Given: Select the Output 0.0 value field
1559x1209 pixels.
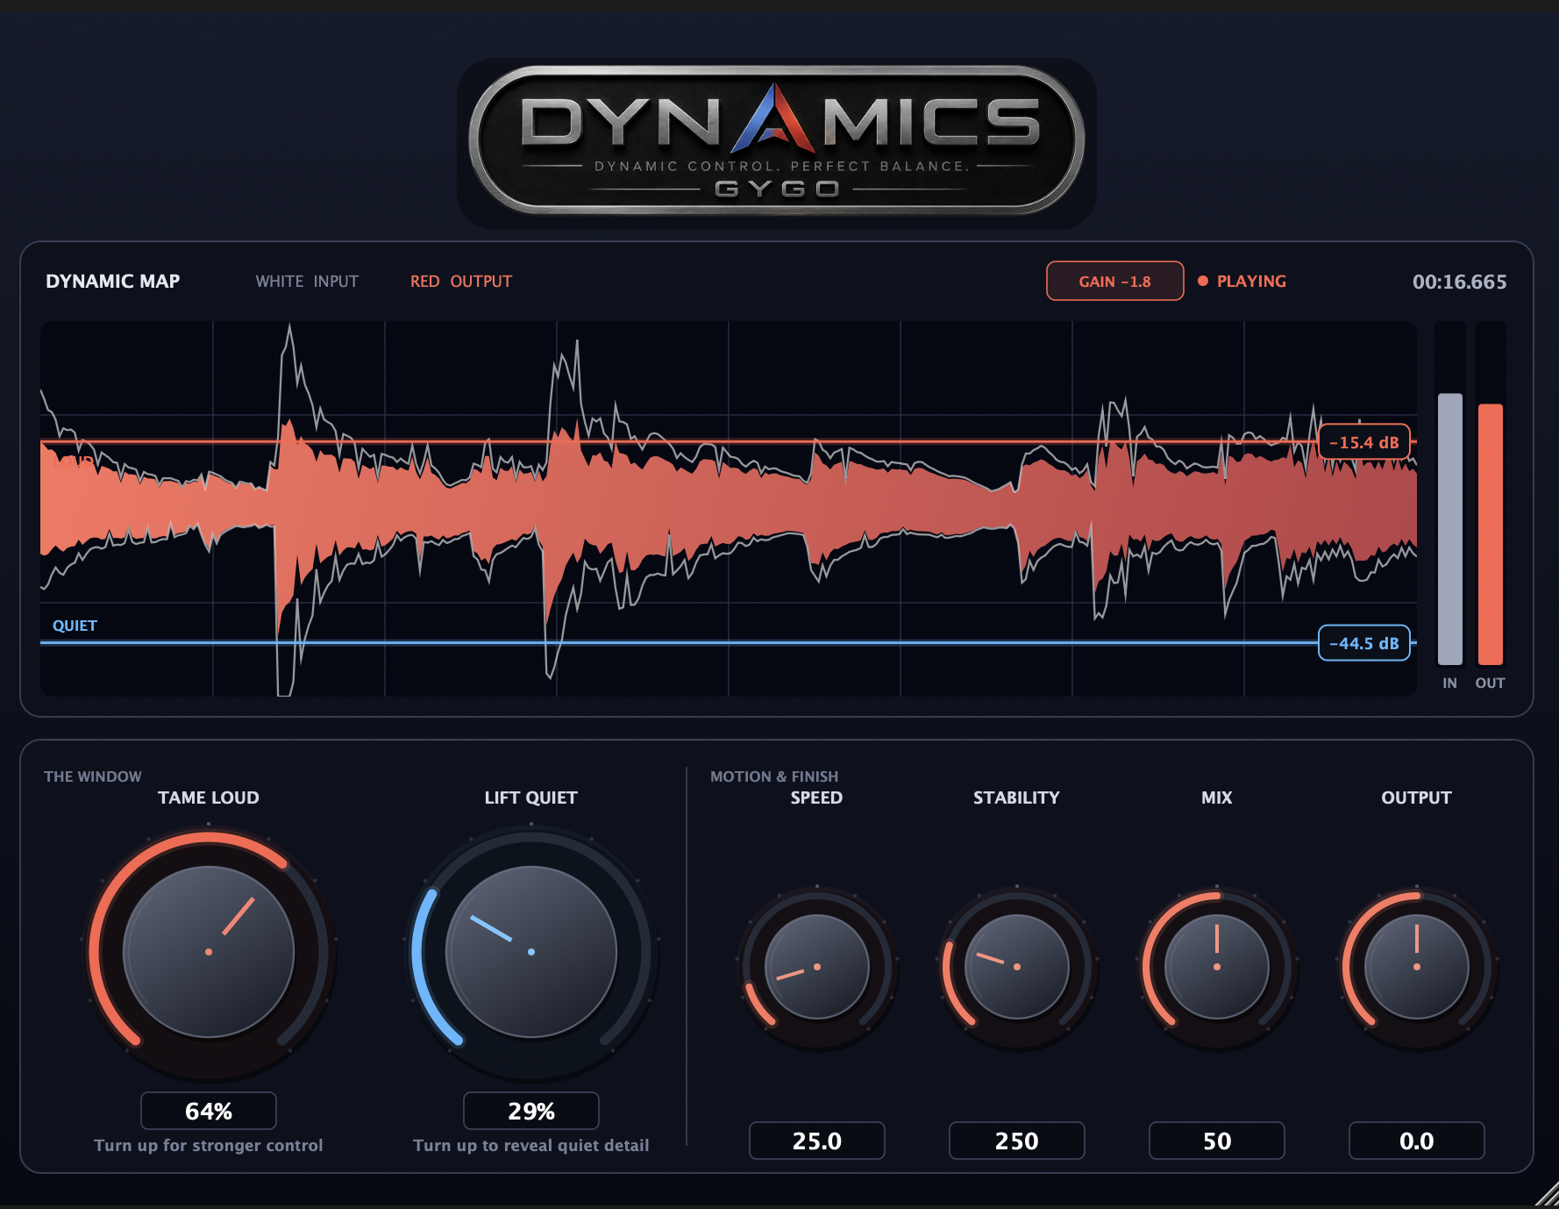Looking at the screenshot, I should 1417,1141.
